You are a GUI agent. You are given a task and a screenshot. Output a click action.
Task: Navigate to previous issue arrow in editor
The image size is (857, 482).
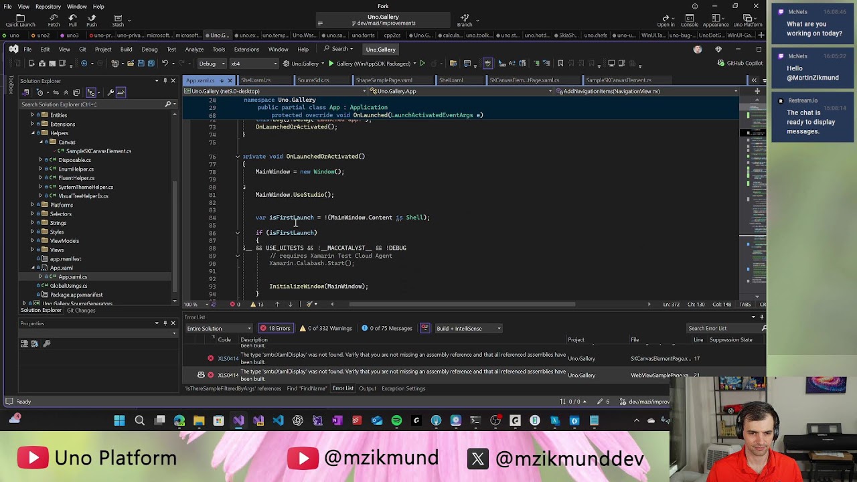click(x=277, y=305)
